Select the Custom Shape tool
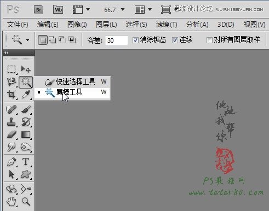The width and height of the screenshot is (269, 211). pyautogui.click(x=26, y=174)
